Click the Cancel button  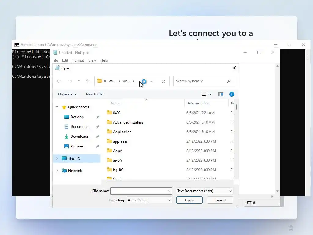coord(220,200)
